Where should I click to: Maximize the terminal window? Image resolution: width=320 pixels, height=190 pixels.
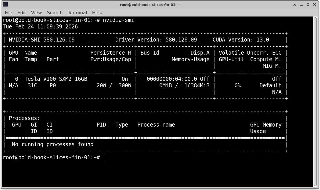point(308,5)
